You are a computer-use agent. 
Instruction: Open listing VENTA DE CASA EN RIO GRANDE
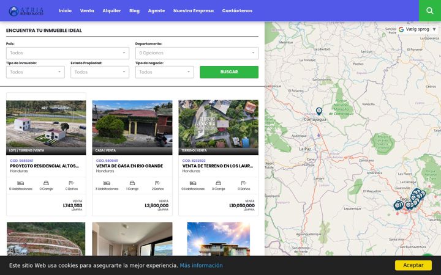pos(129,166)
